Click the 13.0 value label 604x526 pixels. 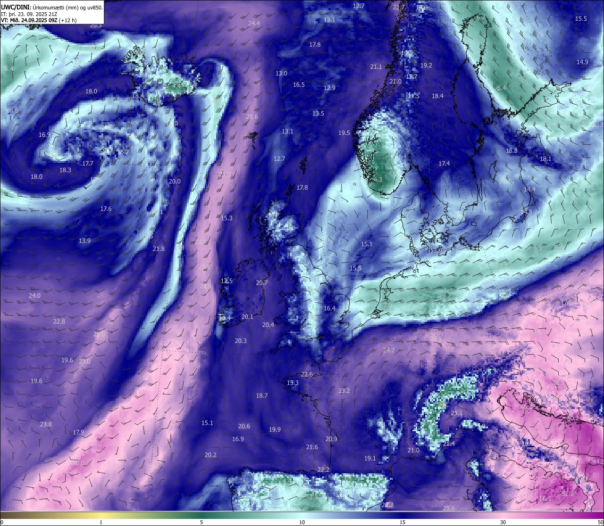coord(281,73)
